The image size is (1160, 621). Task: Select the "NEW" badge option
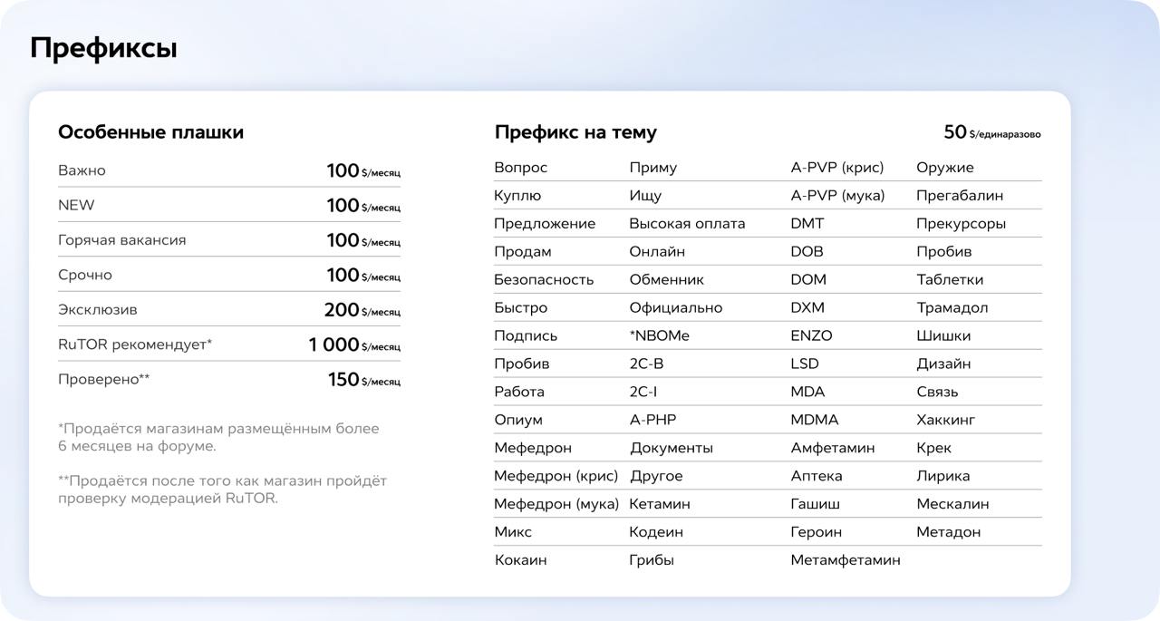coord(76,205)
